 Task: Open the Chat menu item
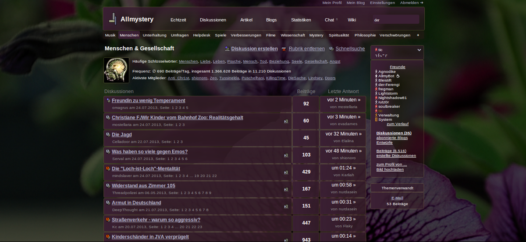click(329, 20)
